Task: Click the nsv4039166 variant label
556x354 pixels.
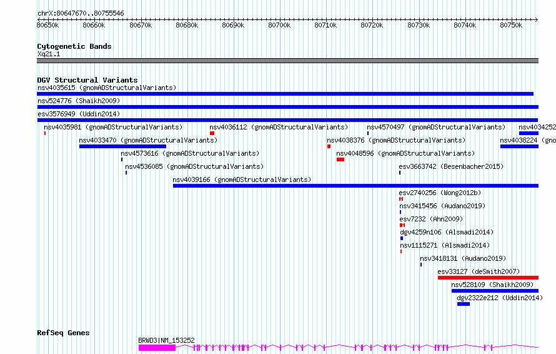Action: pos(242,180)
